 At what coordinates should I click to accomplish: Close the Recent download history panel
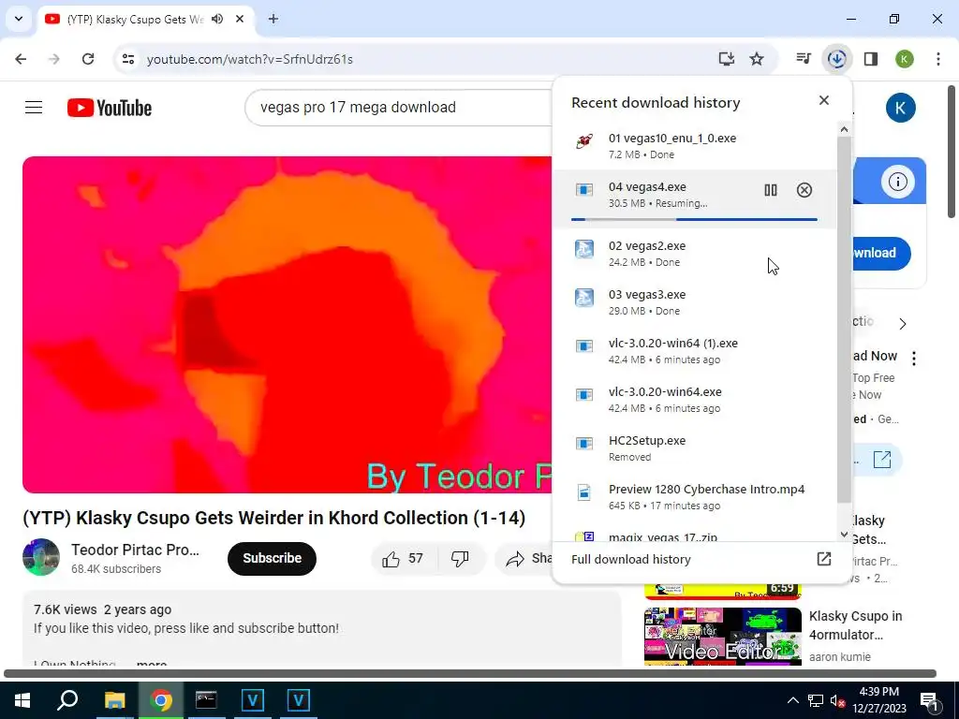[x=824, y=100]
